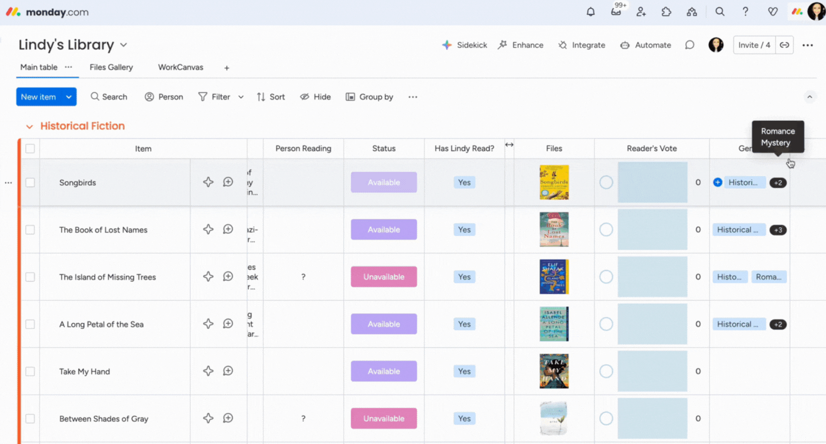This screenshot has height=444, width=826.
Task: Open The Book of Lost Names cover thumbnail
Action: pos(554,230)
